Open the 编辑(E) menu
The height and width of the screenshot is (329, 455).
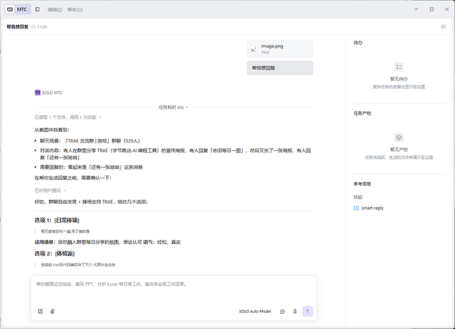55,10
